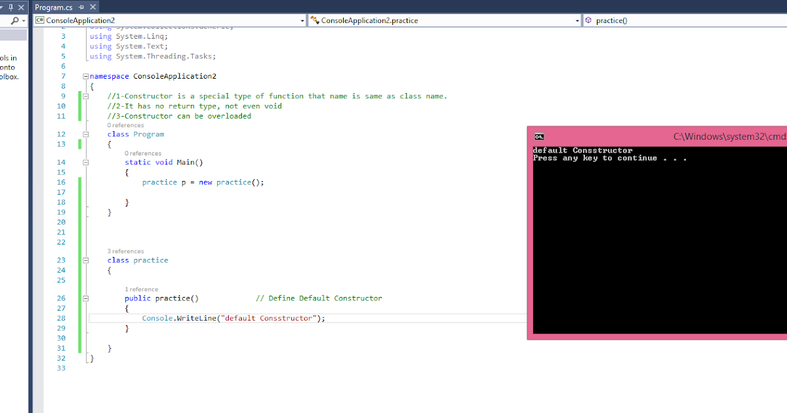787x413 pixels.
Task: Click the class icon beside ConsoleApplication2.practice
Action: (314, 20)
